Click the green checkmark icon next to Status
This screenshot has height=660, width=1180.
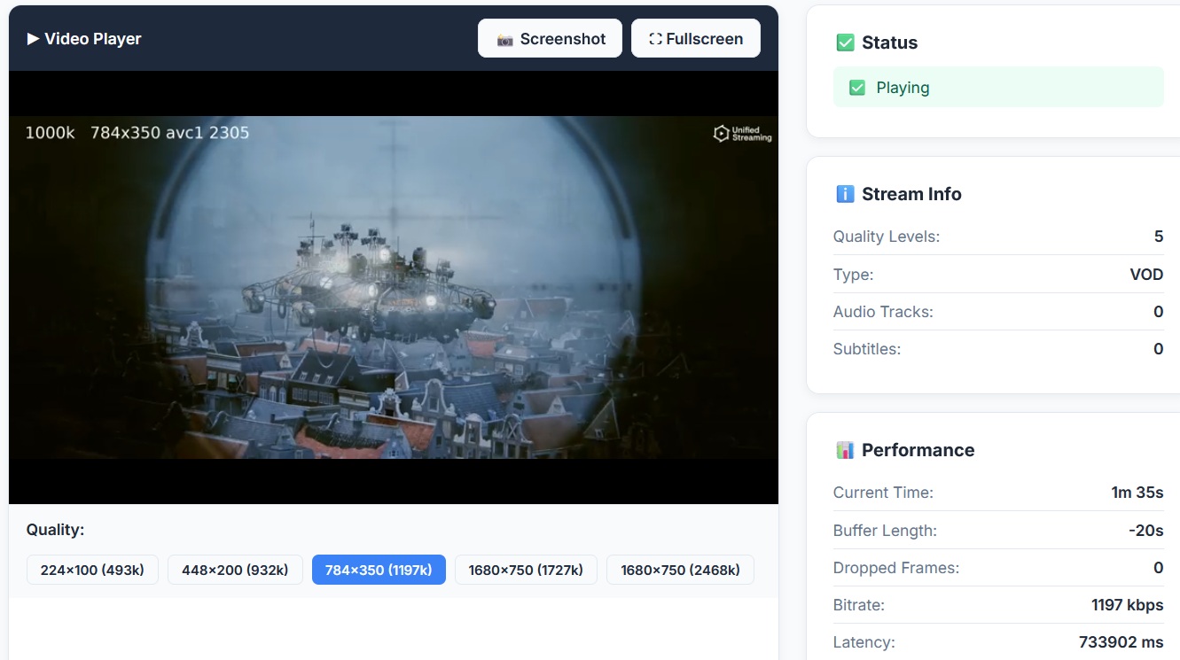click(845, 42)
